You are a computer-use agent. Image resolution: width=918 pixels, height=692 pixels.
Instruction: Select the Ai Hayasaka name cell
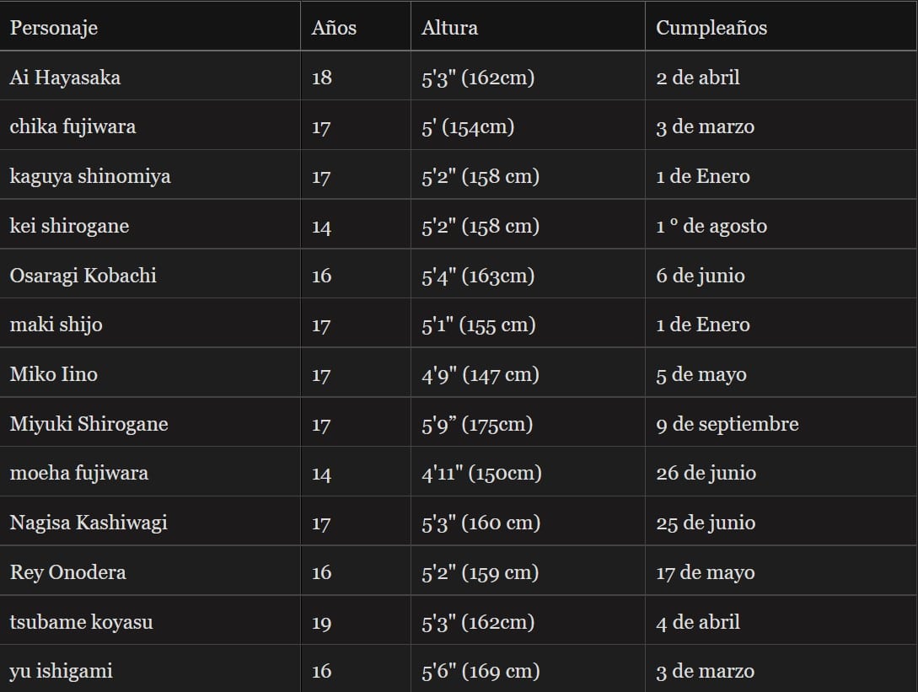[65, 78]
